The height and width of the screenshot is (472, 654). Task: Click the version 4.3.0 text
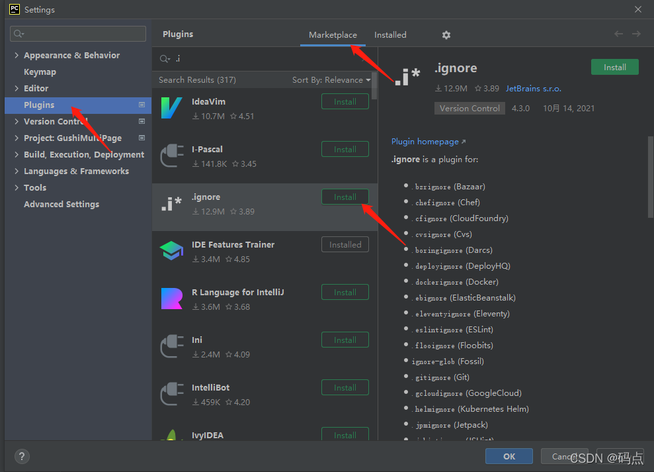click(x=520, y=108)
